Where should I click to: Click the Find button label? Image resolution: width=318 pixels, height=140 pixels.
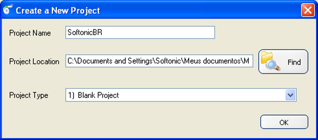click(x=294, y=62)
